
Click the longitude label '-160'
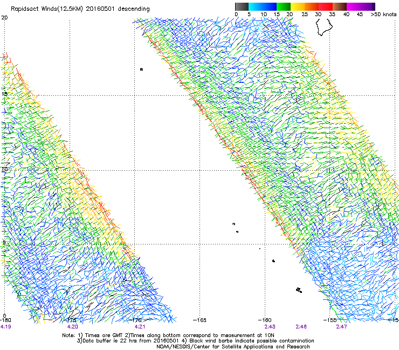click(265, 320)
